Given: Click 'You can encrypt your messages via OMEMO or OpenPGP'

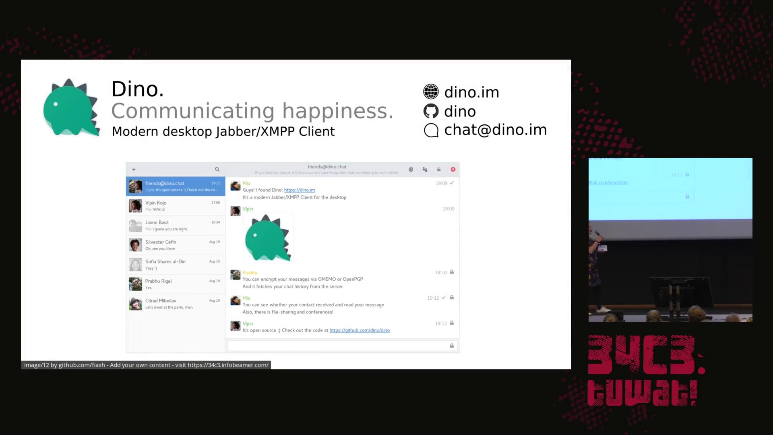Looking at the screenshot, I should pyautogui.click(x=303, y=279).
